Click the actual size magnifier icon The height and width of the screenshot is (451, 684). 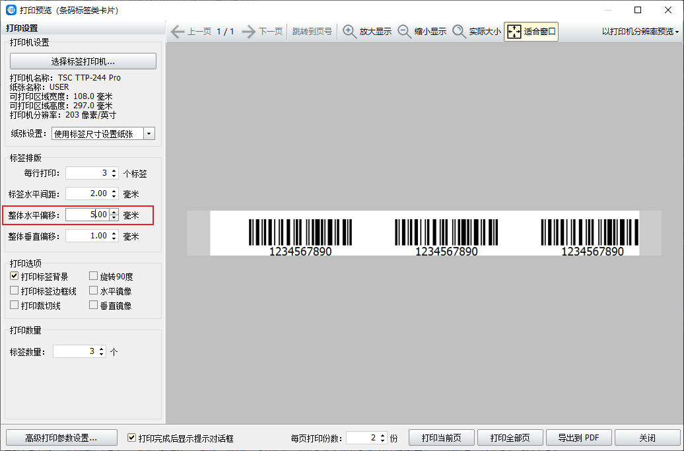click(459, 32)
